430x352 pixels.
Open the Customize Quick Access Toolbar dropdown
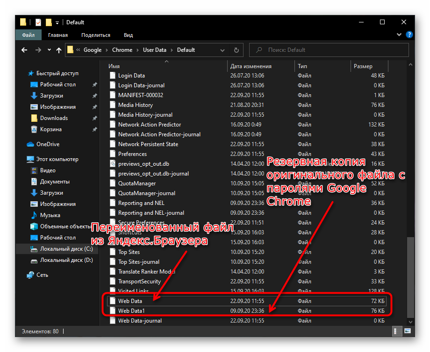coord(57,22)
